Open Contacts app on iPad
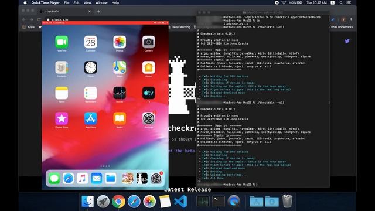Viewport: 375px width, 211px height. point(62,67)
